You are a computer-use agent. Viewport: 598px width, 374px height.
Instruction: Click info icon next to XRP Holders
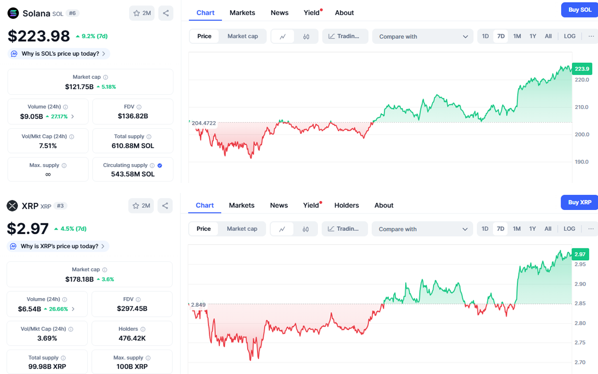[x=143, y=329]
